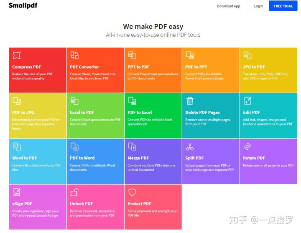
Task: Click the Word to PDF description text
Action: (x=36, y=167)
